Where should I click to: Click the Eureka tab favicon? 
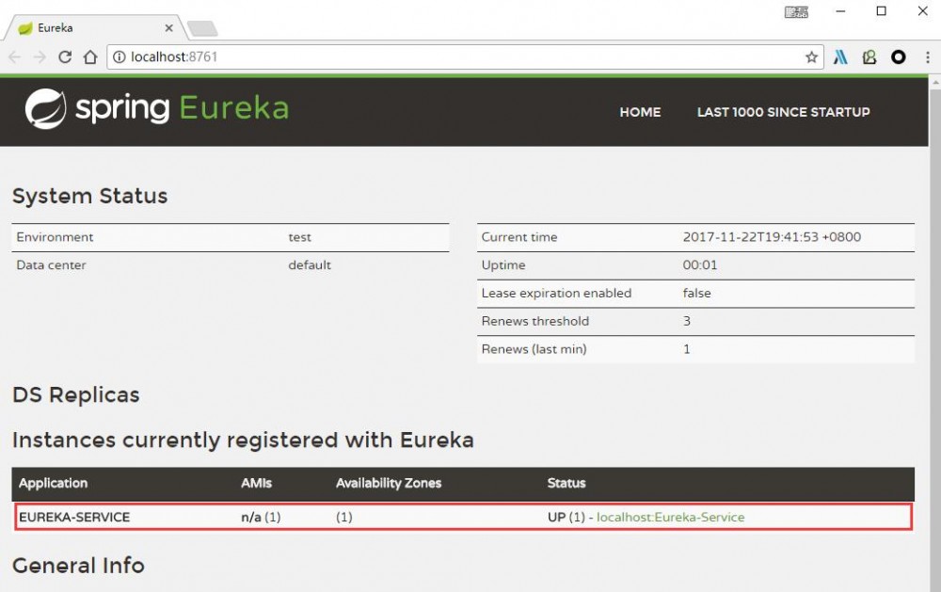tap(25, 28)
